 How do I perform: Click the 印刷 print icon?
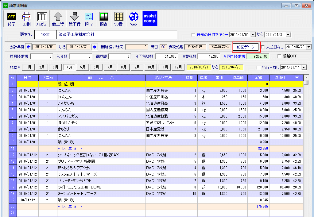26,18
